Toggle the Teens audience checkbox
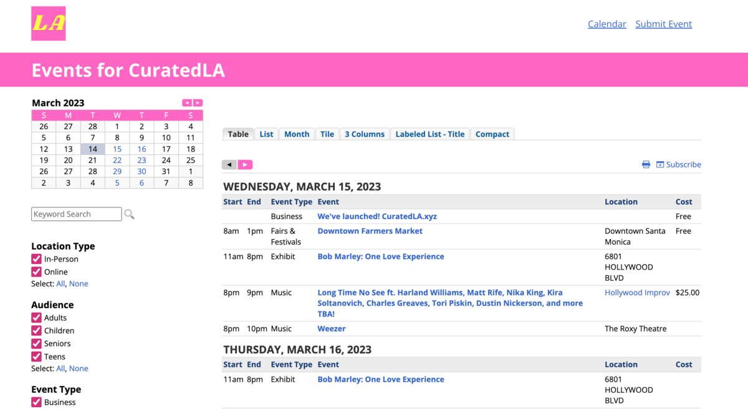The height and width of the screenshot is (409, 748). point(37,357)
